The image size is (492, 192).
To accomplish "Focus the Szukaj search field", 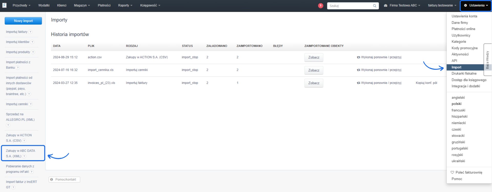I will [x=350, y=6].
